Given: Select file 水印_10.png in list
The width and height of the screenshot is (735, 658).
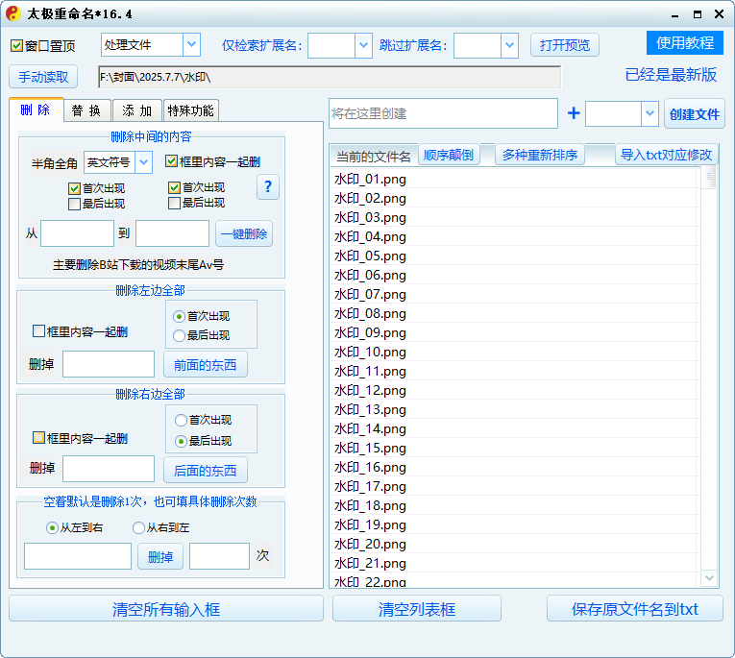Looking at the screenshot, I should 515,352.
